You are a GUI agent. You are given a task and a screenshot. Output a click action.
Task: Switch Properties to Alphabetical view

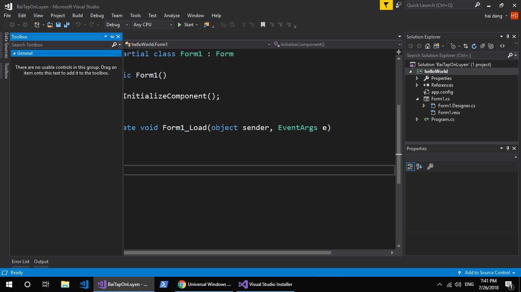coord(419,167)
